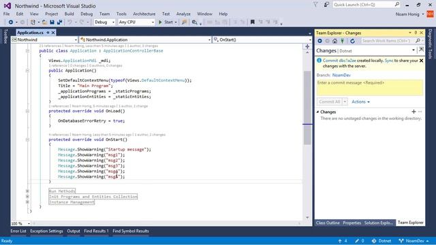Viewport: 436px width, 245px height.
Task: Switch to the Class Outline tab
Action: pyautogui.click(x=328, y=223)
